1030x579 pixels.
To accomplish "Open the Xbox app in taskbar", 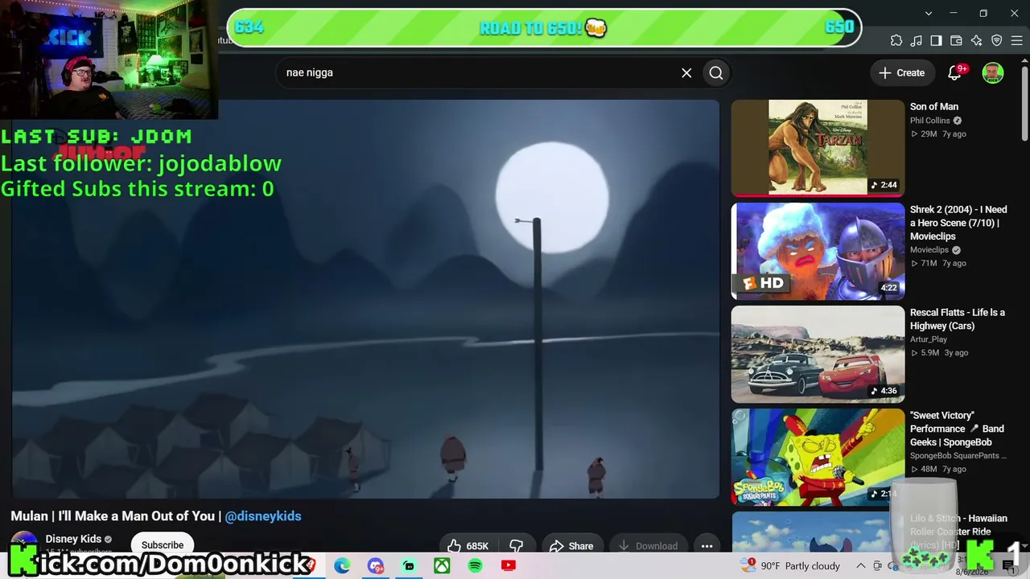I will click(442, 566).
